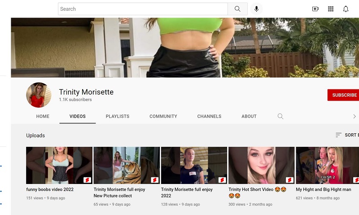Open the Trinity Hot Short Video thumbnail
Screen dimensions: 359x215
[262, 165]
